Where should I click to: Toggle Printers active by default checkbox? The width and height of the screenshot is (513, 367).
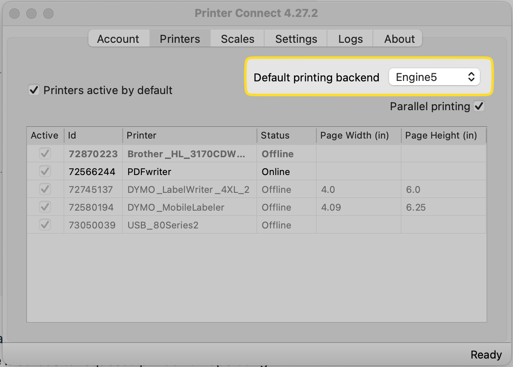(x=34, y=90)
